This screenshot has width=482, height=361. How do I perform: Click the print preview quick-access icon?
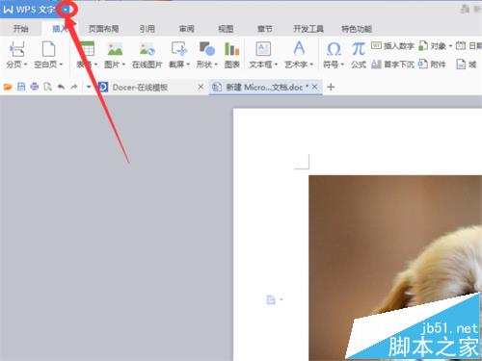tap(48, 87)
